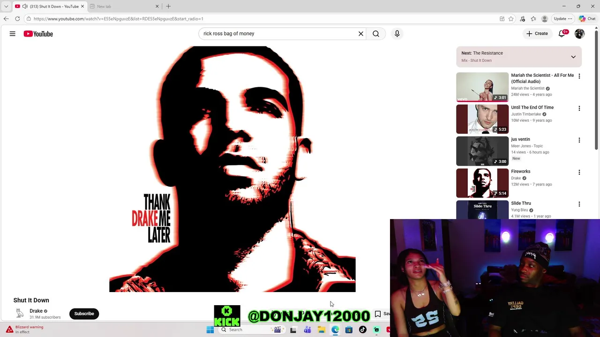Open the tab search dropdown arrow
Screen dimensions: 600x337
coord(6,7)
